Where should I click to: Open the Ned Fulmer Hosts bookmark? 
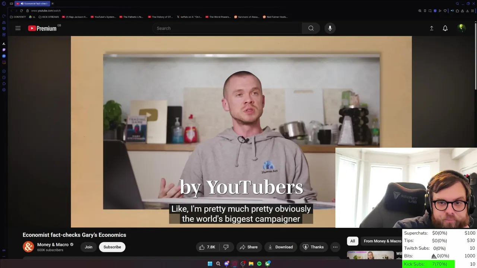[x=275, y=17]
